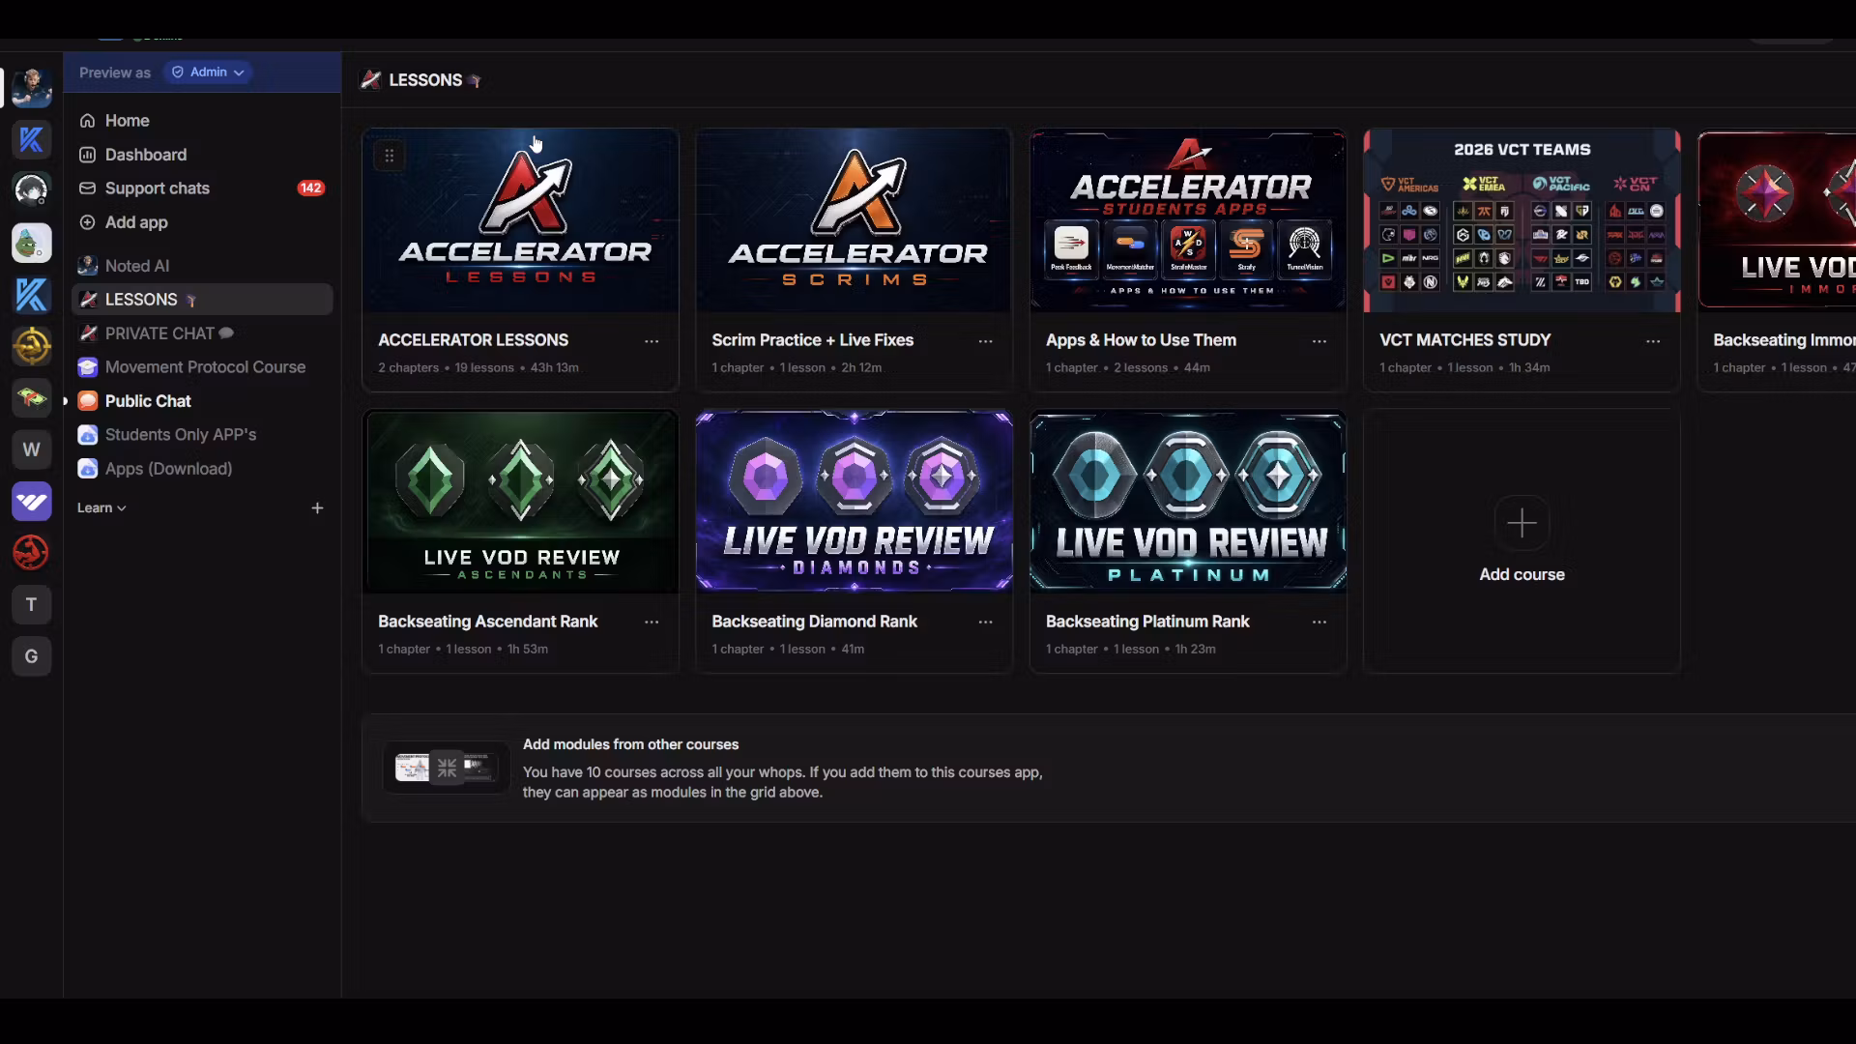Go to Home in sidebar

pos(202,121)
